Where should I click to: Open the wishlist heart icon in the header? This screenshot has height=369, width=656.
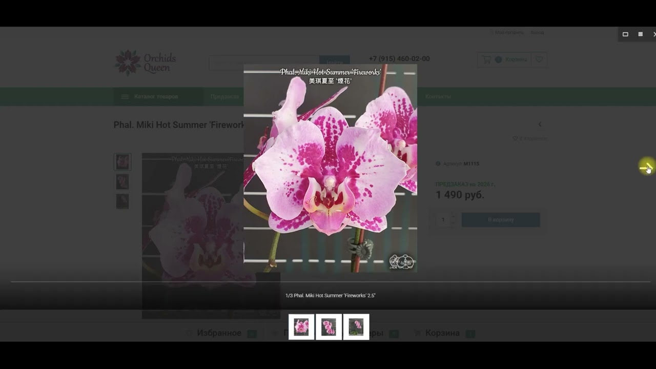[539, 59]
